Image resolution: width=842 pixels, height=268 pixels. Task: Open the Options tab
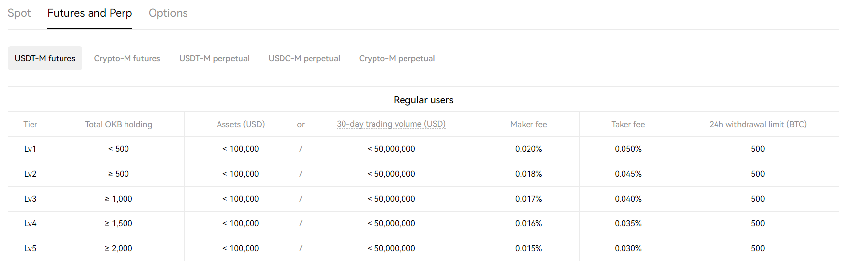coord(168,13)
